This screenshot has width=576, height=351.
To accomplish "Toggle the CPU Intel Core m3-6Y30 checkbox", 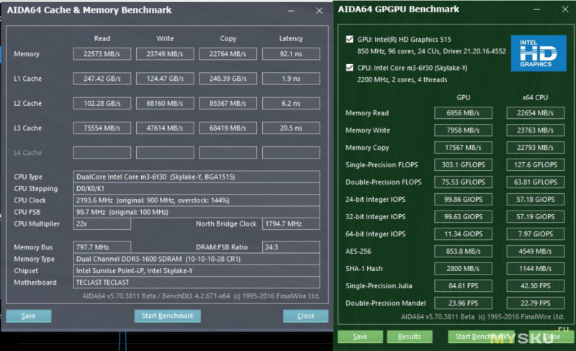I will tap(350, 68).
